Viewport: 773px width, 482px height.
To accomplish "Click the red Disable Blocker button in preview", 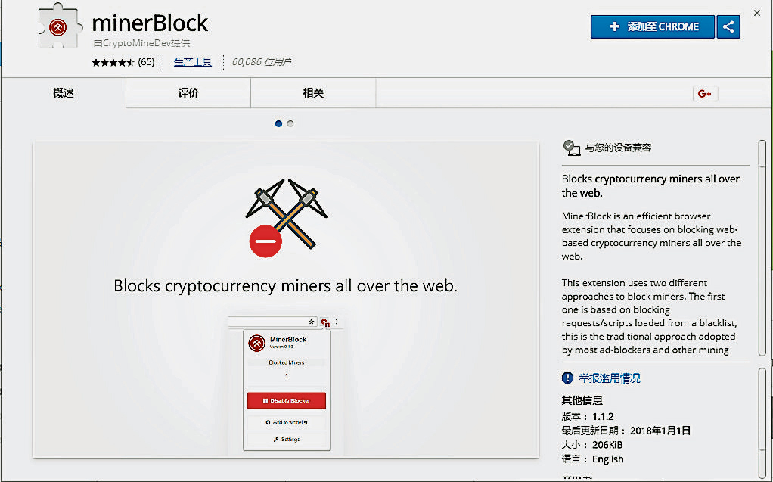I will click(x=287, y=400).
